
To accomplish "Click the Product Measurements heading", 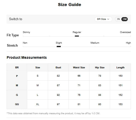I will click(27, 57).
